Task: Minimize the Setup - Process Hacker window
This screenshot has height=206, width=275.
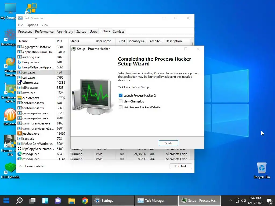Action: tap(173, 49)
